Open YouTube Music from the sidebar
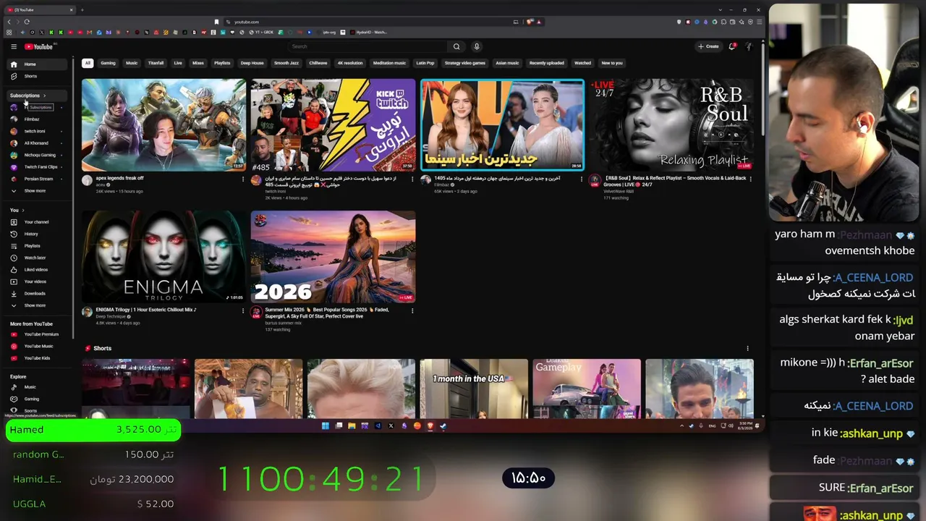 [36, 347]
